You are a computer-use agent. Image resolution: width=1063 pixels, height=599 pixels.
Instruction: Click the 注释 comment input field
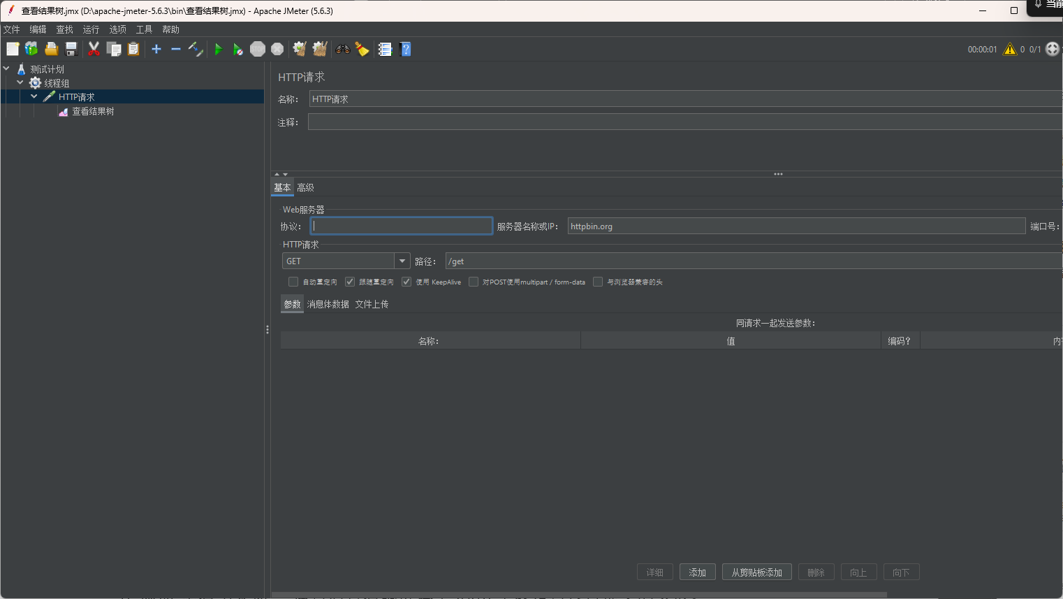(685, 122)
